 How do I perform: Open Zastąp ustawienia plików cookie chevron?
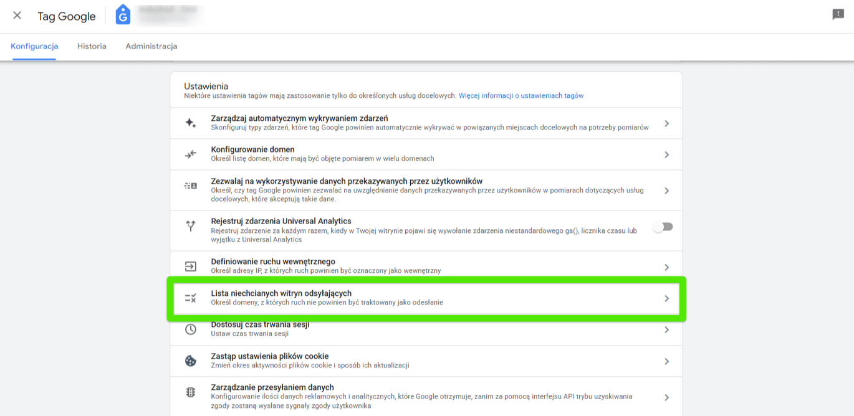click(x=666, y=361)
